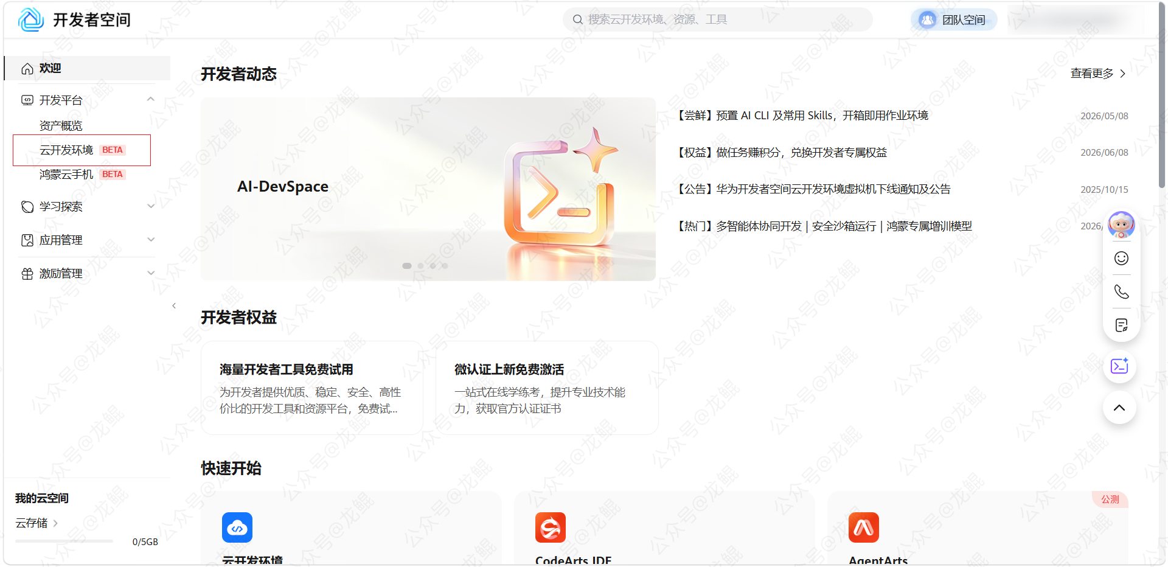Click the arrow beside 云存储
The width and height of the screenshot is (1168, 567).
click(55, 523)
